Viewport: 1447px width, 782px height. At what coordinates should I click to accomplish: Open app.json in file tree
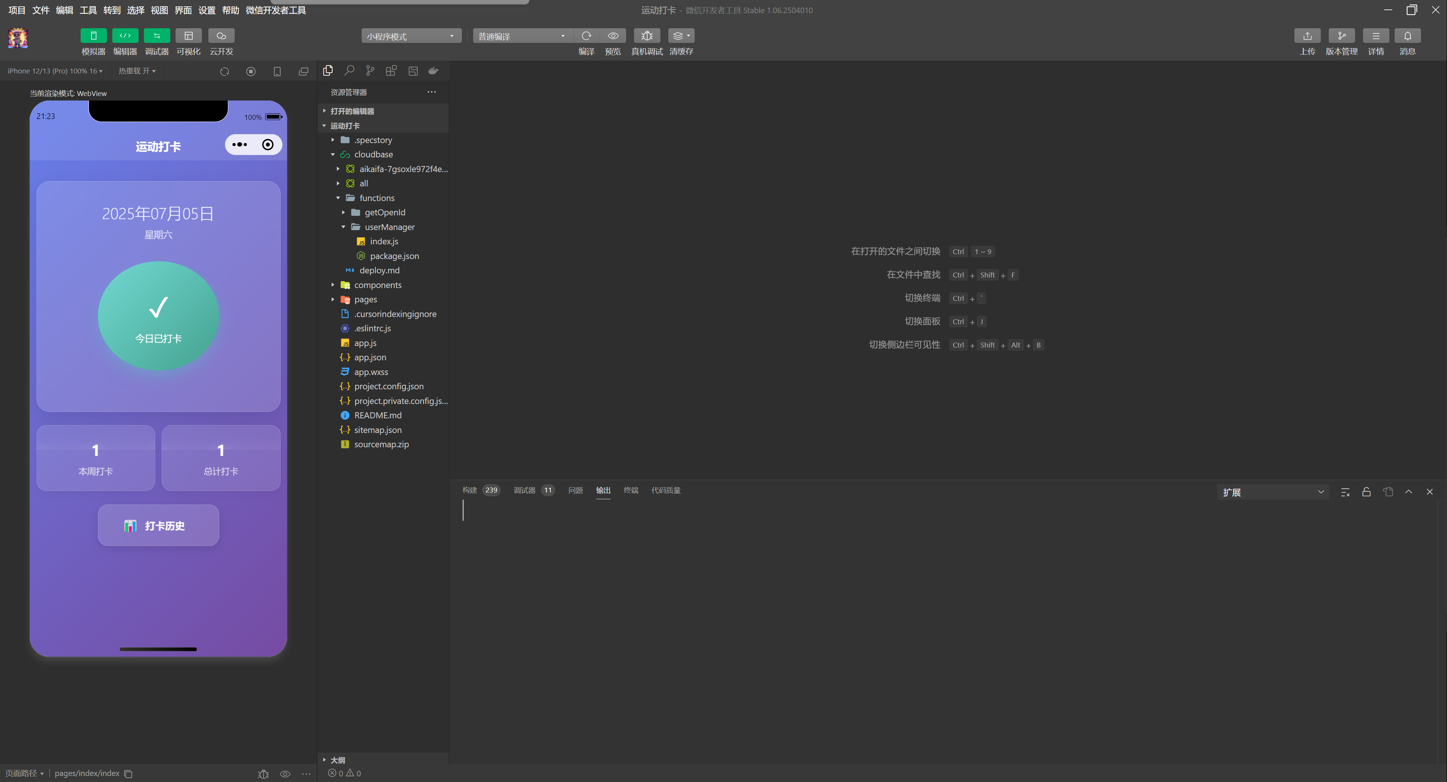[x=370, y=357]
